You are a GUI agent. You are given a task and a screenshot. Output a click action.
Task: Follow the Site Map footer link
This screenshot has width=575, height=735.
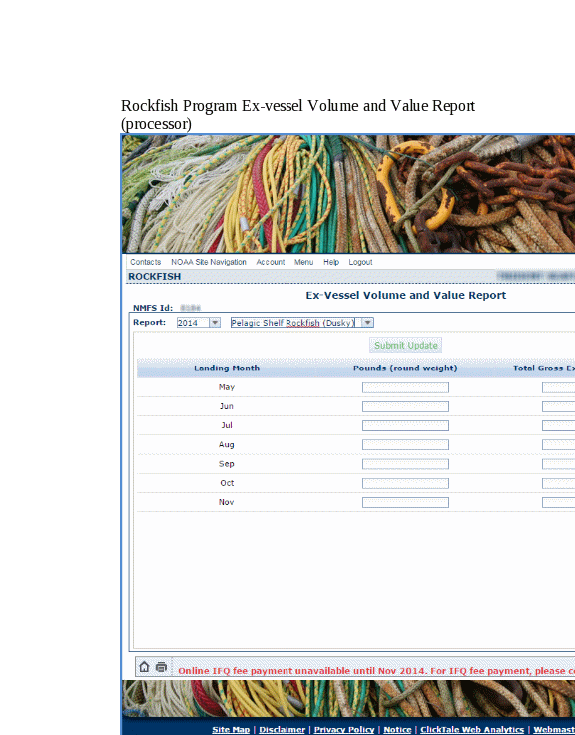pyautogui.click(x=231, y=729)
